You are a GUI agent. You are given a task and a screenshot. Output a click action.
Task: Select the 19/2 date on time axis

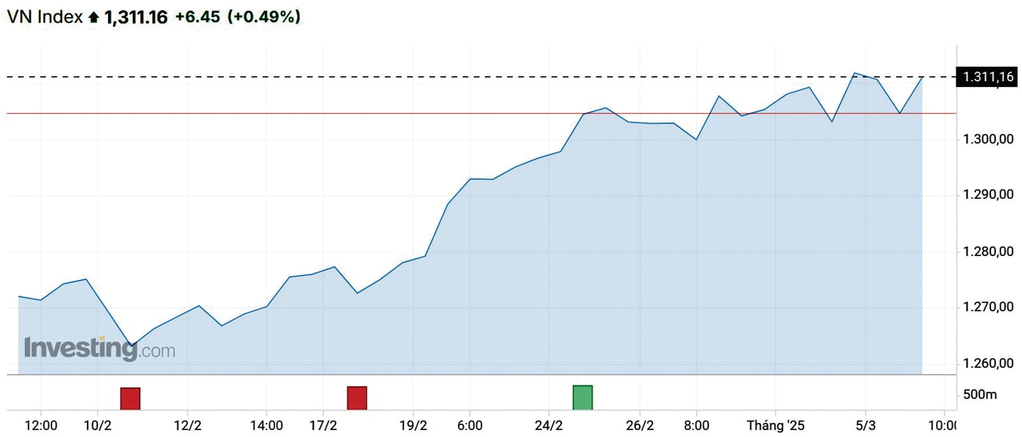[x=414, y=425]
